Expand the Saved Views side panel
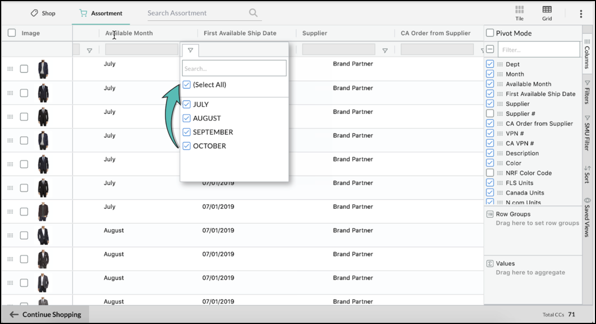Image resolution: width=596 pixels, height=324 pixels. (x=587, y=217)
